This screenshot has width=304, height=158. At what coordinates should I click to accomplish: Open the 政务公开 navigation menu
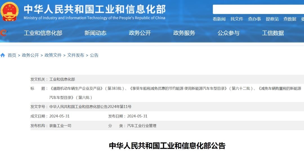140,33
